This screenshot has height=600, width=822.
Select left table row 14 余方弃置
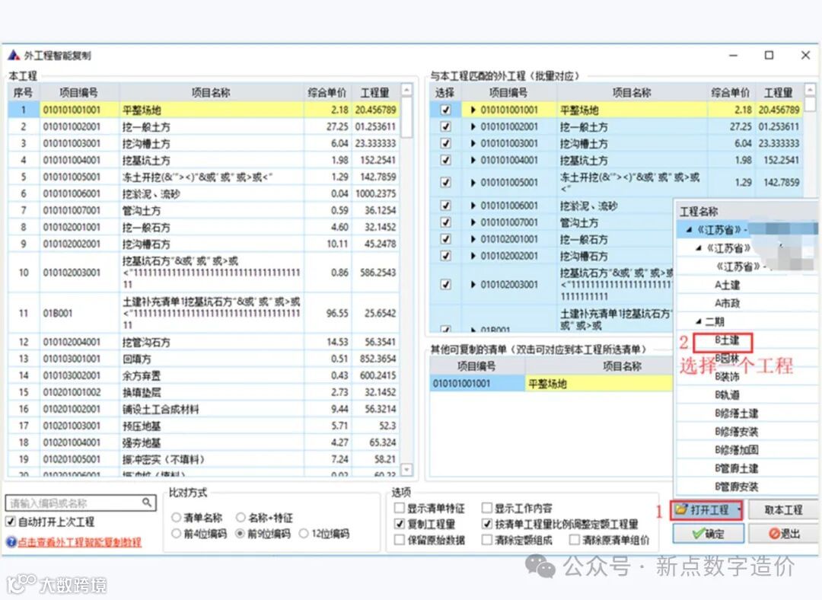[x=203, y=375]
